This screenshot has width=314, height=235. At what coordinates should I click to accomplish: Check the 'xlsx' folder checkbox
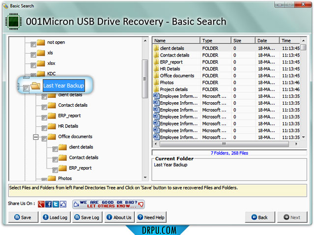coord(33,65)
